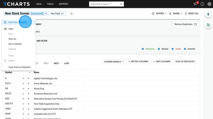Click Columbia AAA CLO ETF name
Screen dimensions: 213x119
pyautogui.click(x=45, y=114)
